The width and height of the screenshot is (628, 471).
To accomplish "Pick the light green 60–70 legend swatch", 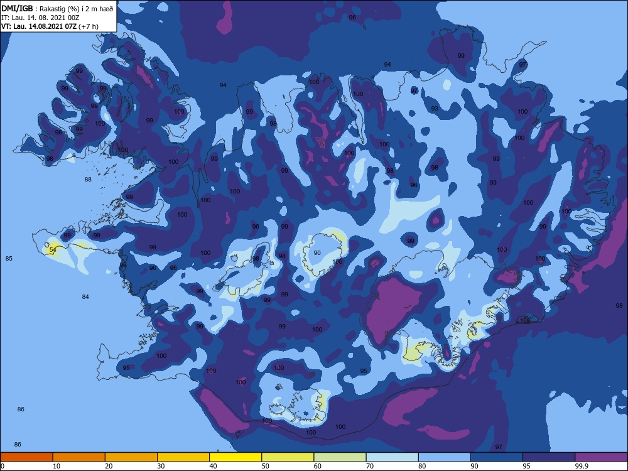I will 340,457.
